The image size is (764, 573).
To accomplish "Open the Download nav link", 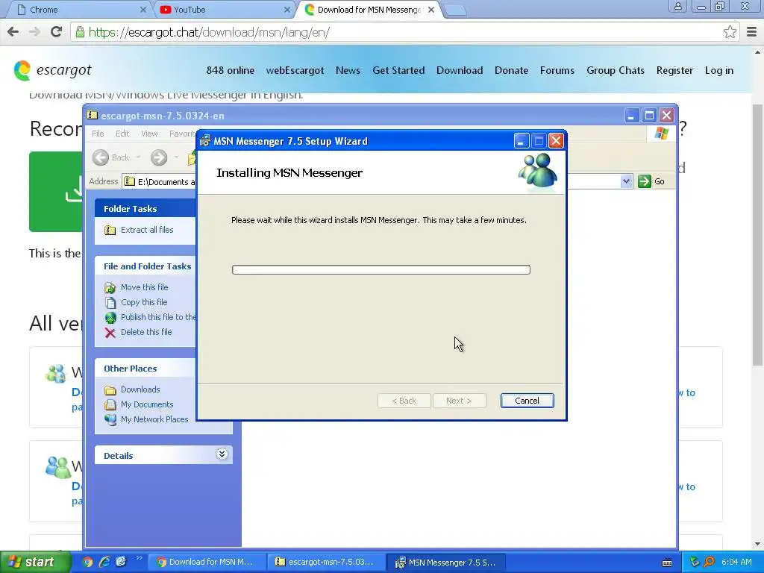I will coord(460,71).
